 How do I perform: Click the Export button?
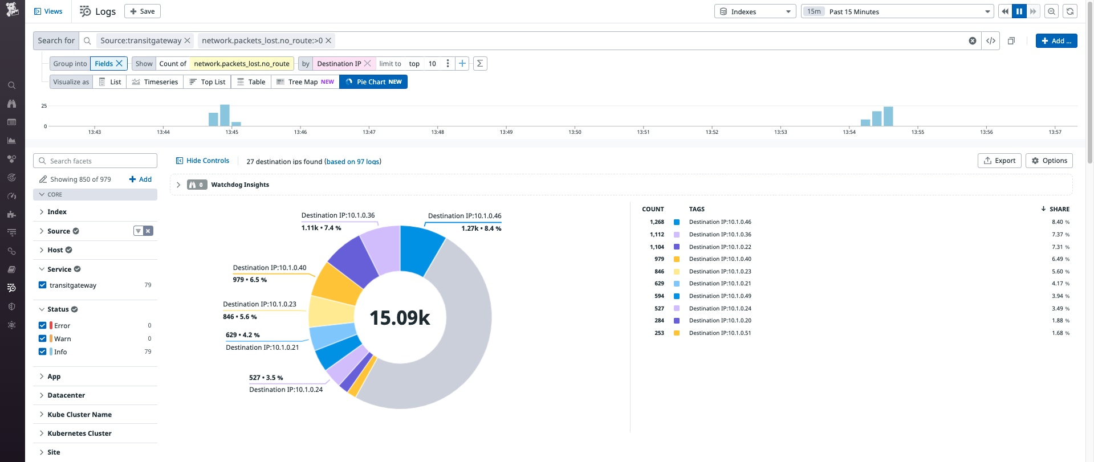pyautogui.click(x=999, y=161)
